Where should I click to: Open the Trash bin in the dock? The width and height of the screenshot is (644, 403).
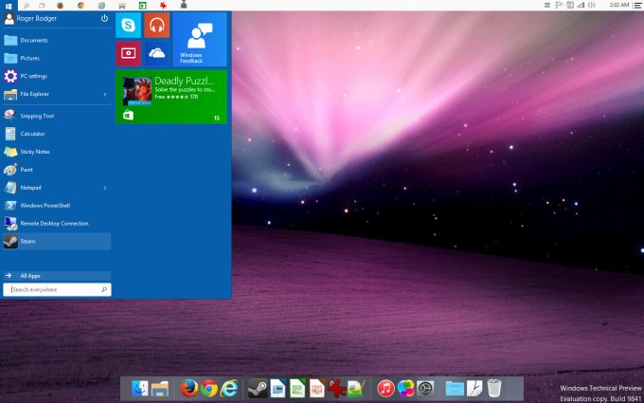(x=494, y=388)
